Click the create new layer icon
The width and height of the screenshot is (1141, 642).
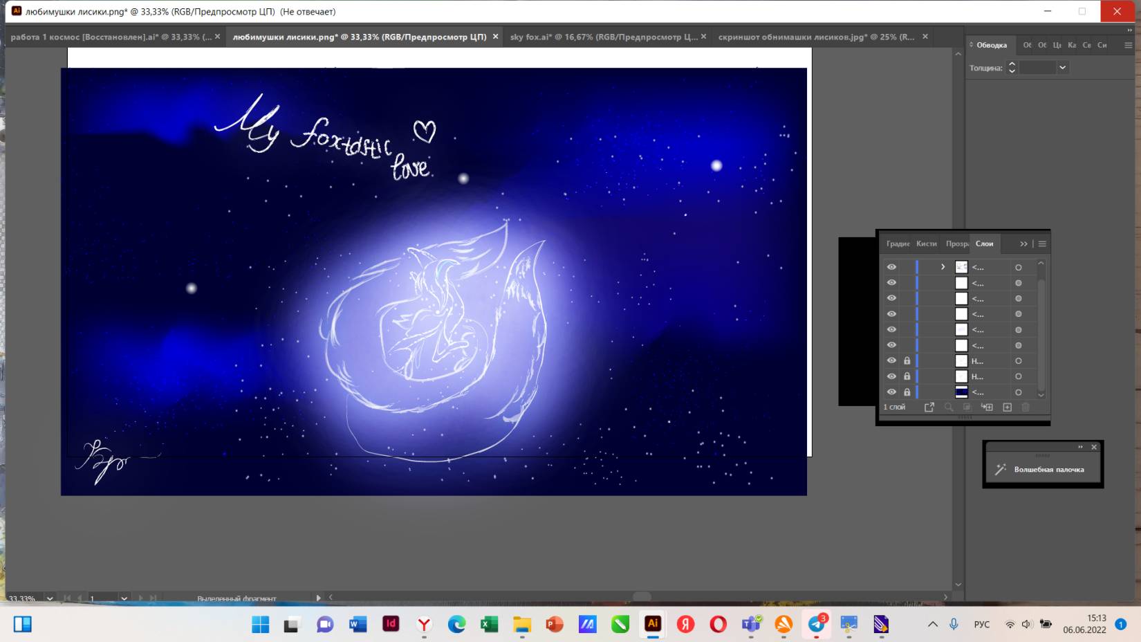click(x=1007, y=407)
